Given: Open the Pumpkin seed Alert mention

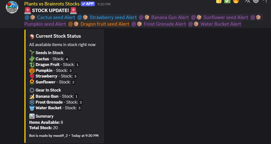Looking at the screenshot, I should 45,24.
